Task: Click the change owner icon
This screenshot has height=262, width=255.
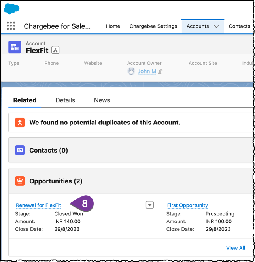Action: pos(161,72)
